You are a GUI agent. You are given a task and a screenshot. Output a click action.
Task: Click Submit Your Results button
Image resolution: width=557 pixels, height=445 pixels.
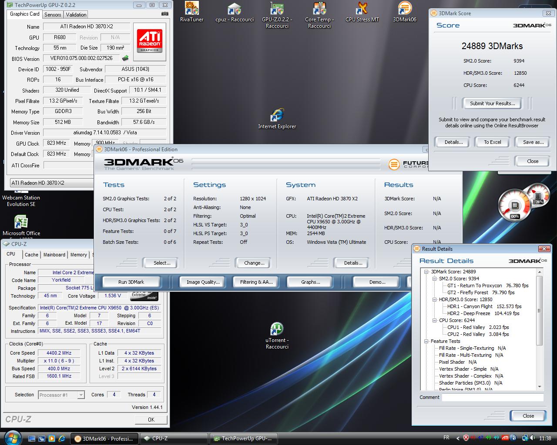[492, 103]
